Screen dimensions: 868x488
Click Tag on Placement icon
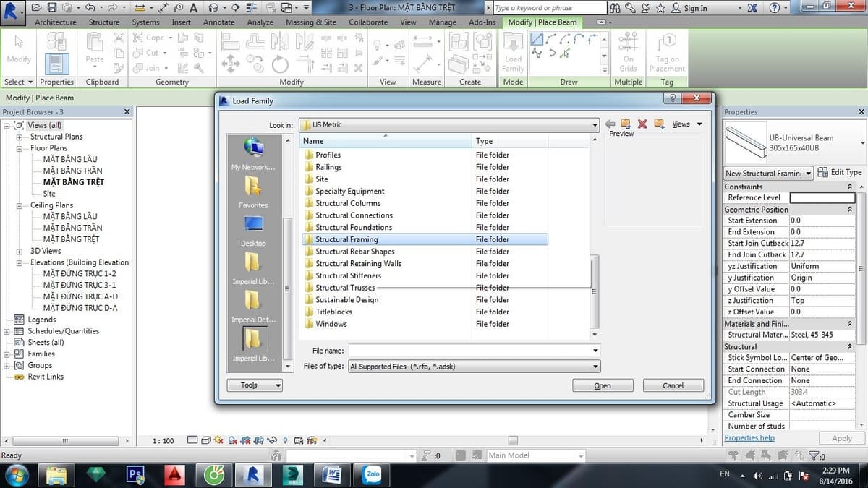tap(667, 51)
